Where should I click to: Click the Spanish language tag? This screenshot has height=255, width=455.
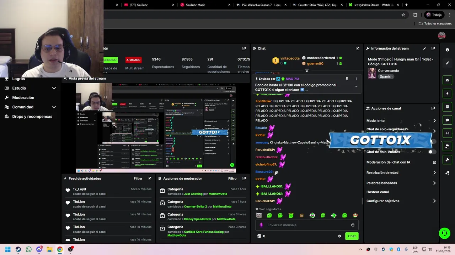tap(386, 76)
